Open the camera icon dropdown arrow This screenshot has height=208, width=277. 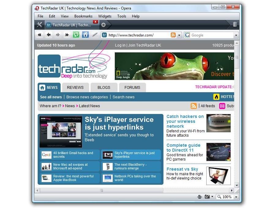click(212, 197)
